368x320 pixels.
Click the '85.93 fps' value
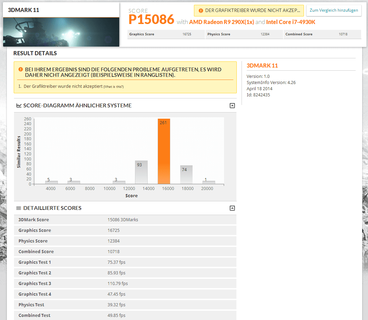[116, 273]
